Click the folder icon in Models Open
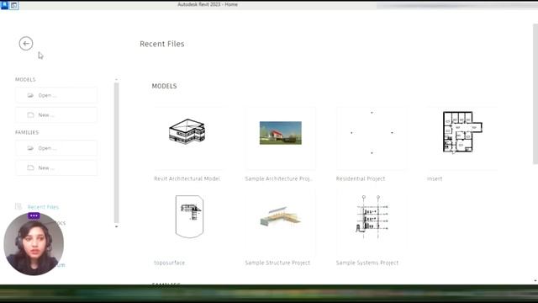 click(30, 95)
